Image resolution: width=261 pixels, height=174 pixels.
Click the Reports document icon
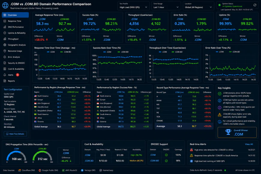pos(5,81)
